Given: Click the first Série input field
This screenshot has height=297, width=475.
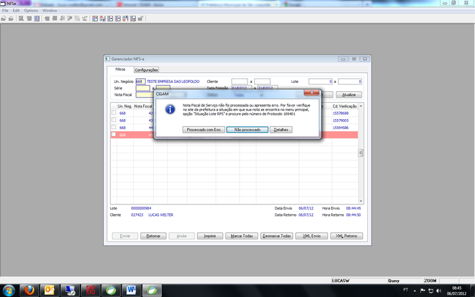Looking at the screenshot, I should [142, 88].
